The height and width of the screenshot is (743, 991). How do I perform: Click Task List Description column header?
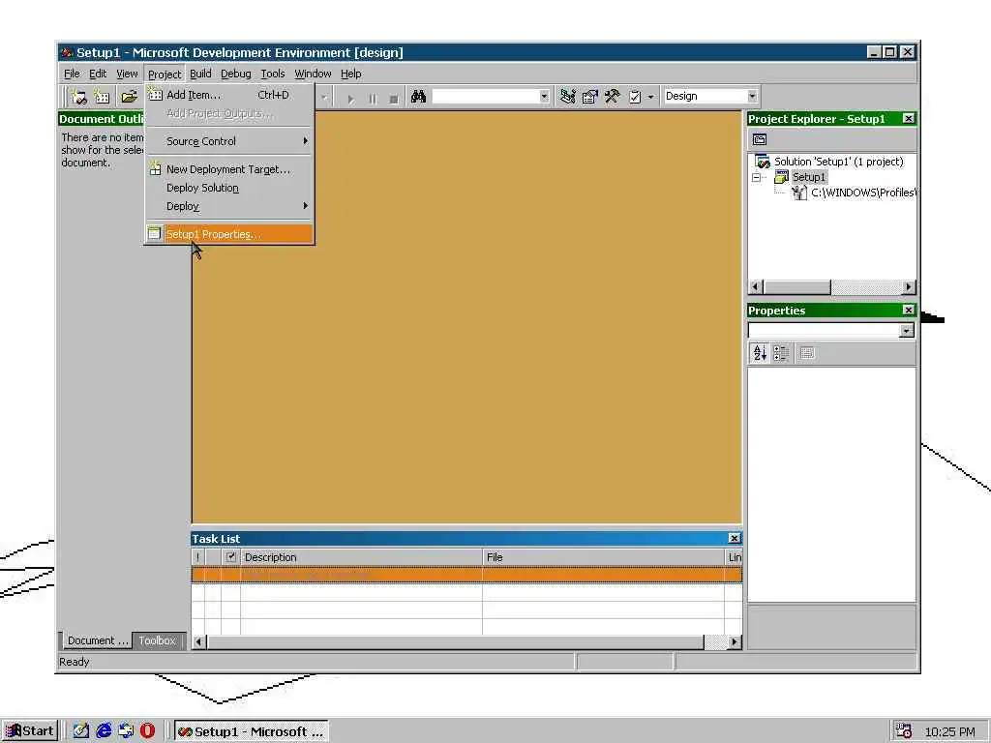(361, 557)
